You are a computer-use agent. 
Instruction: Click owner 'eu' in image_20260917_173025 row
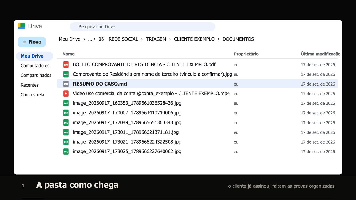pyautogui.click(x=236, y=152)
